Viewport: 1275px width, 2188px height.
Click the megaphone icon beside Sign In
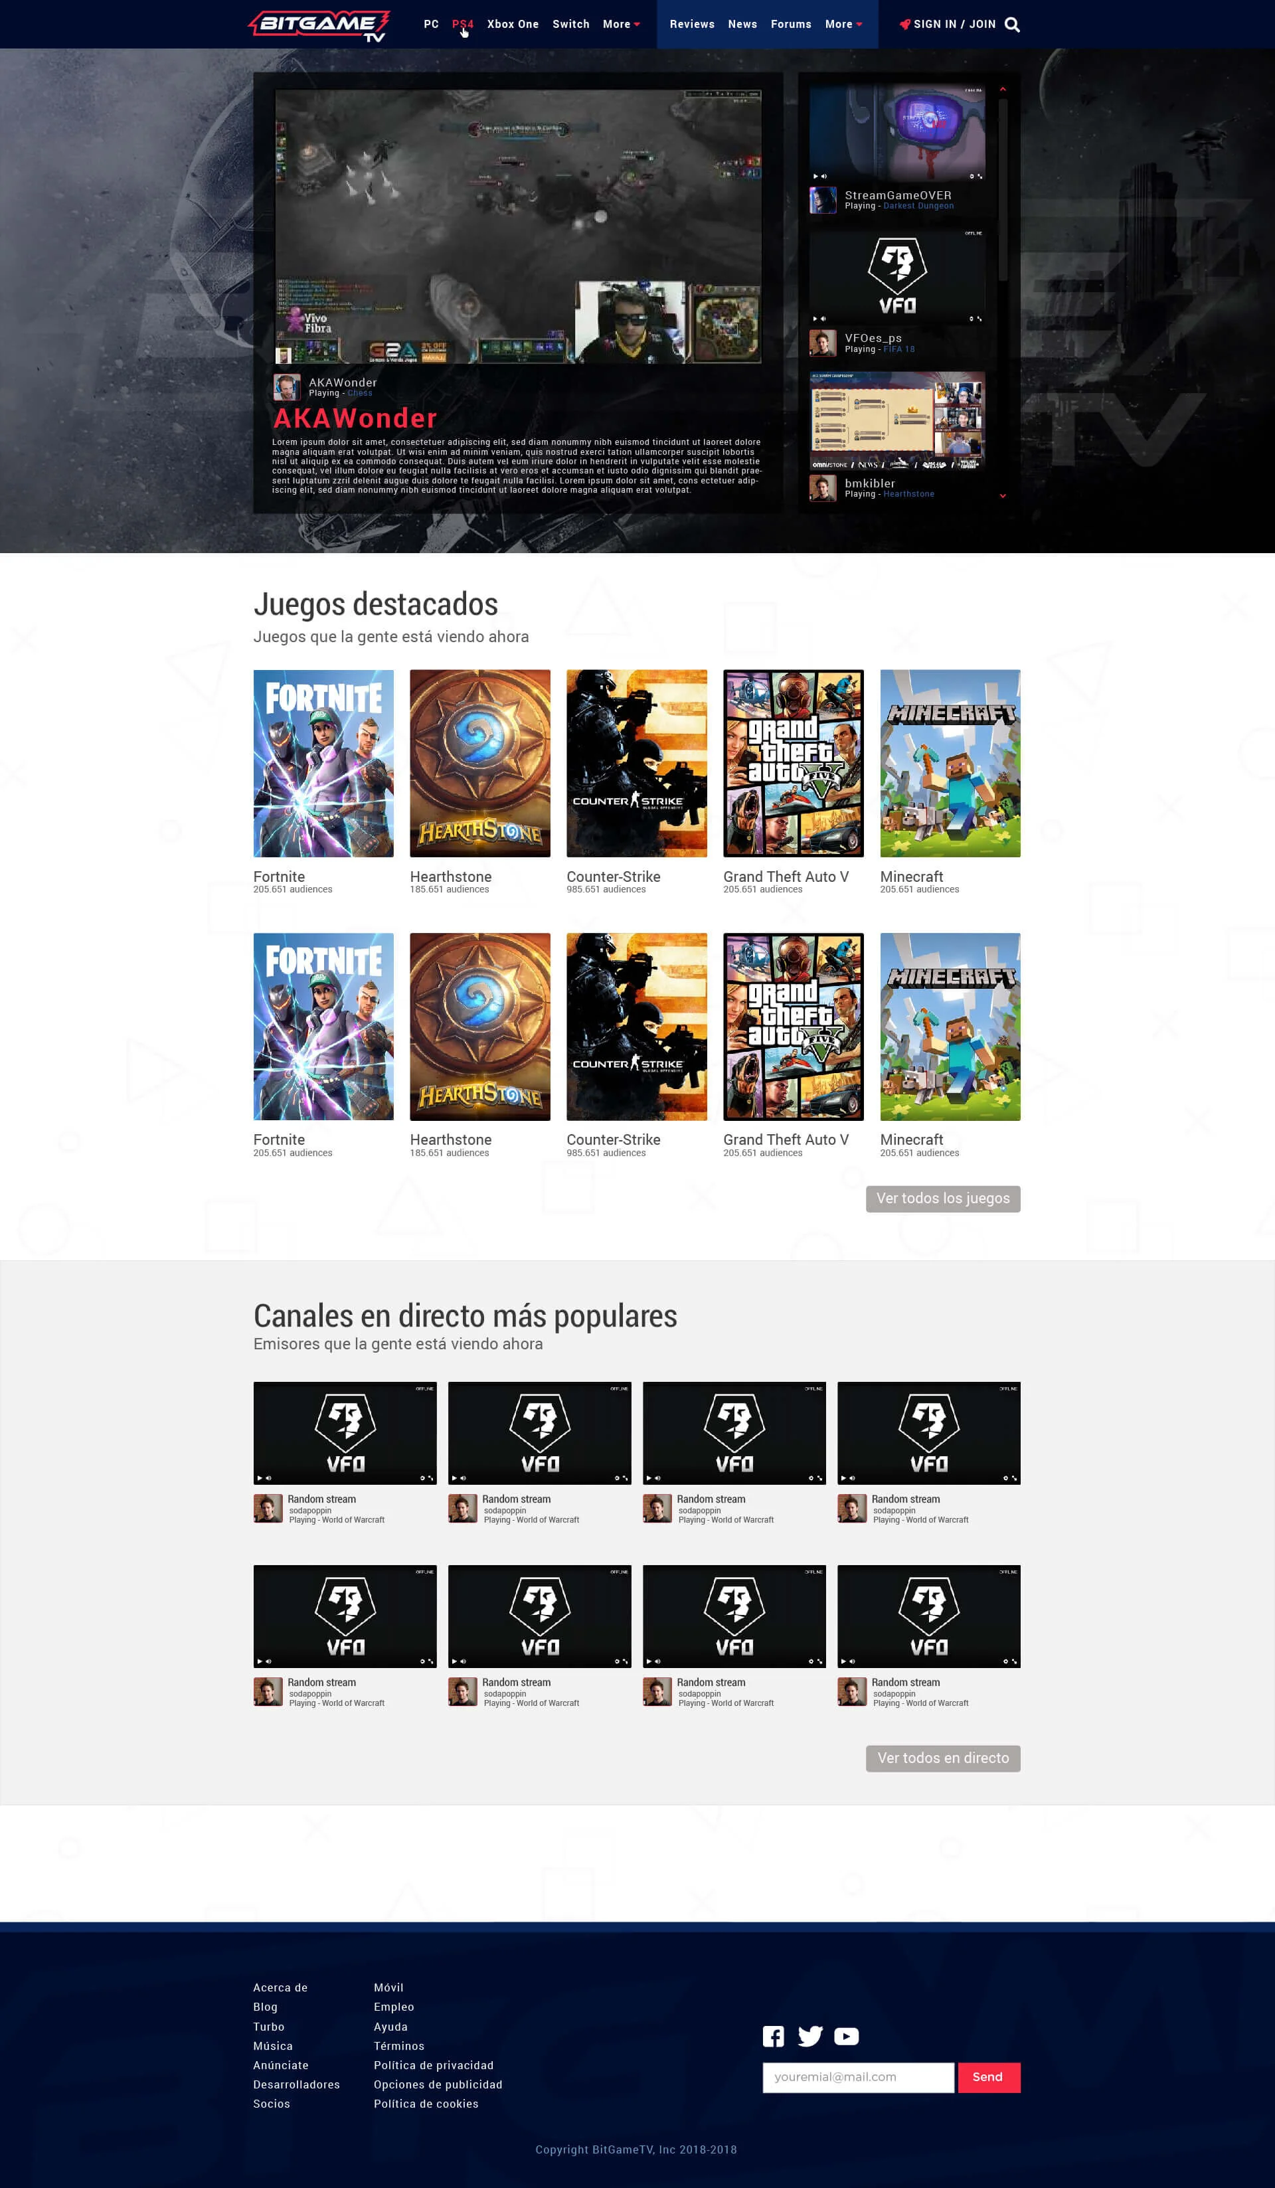click(904, 25)
